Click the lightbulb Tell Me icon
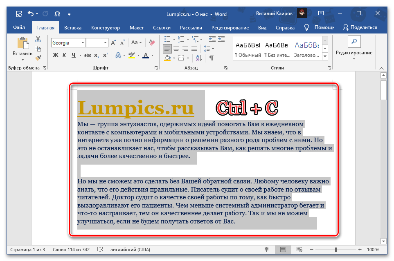The width and height of the screenshot is (394, 261). [x=306, y=27]
